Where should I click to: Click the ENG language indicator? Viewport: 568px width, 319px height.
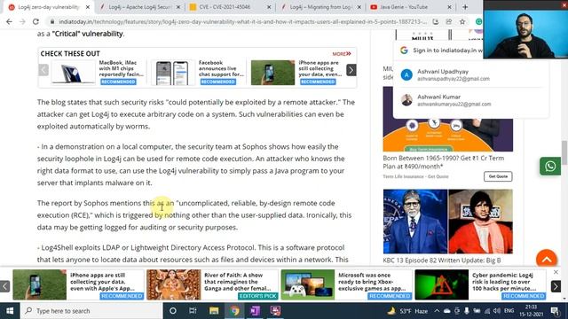[509, 311]
